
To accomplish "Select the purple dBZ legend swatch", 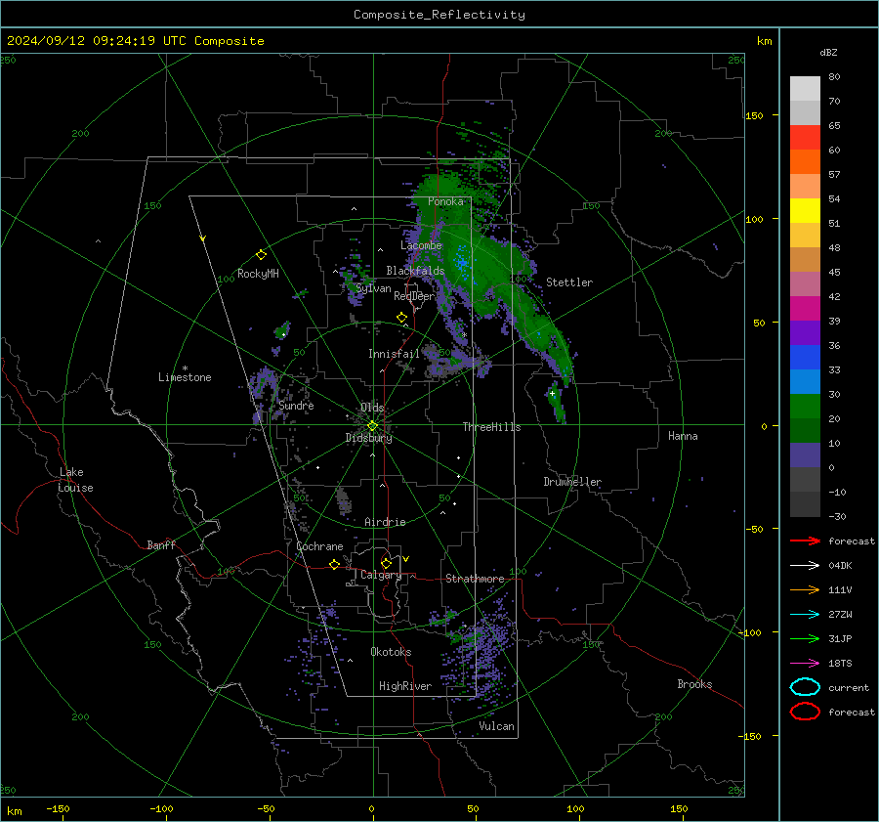I will 805,333.
